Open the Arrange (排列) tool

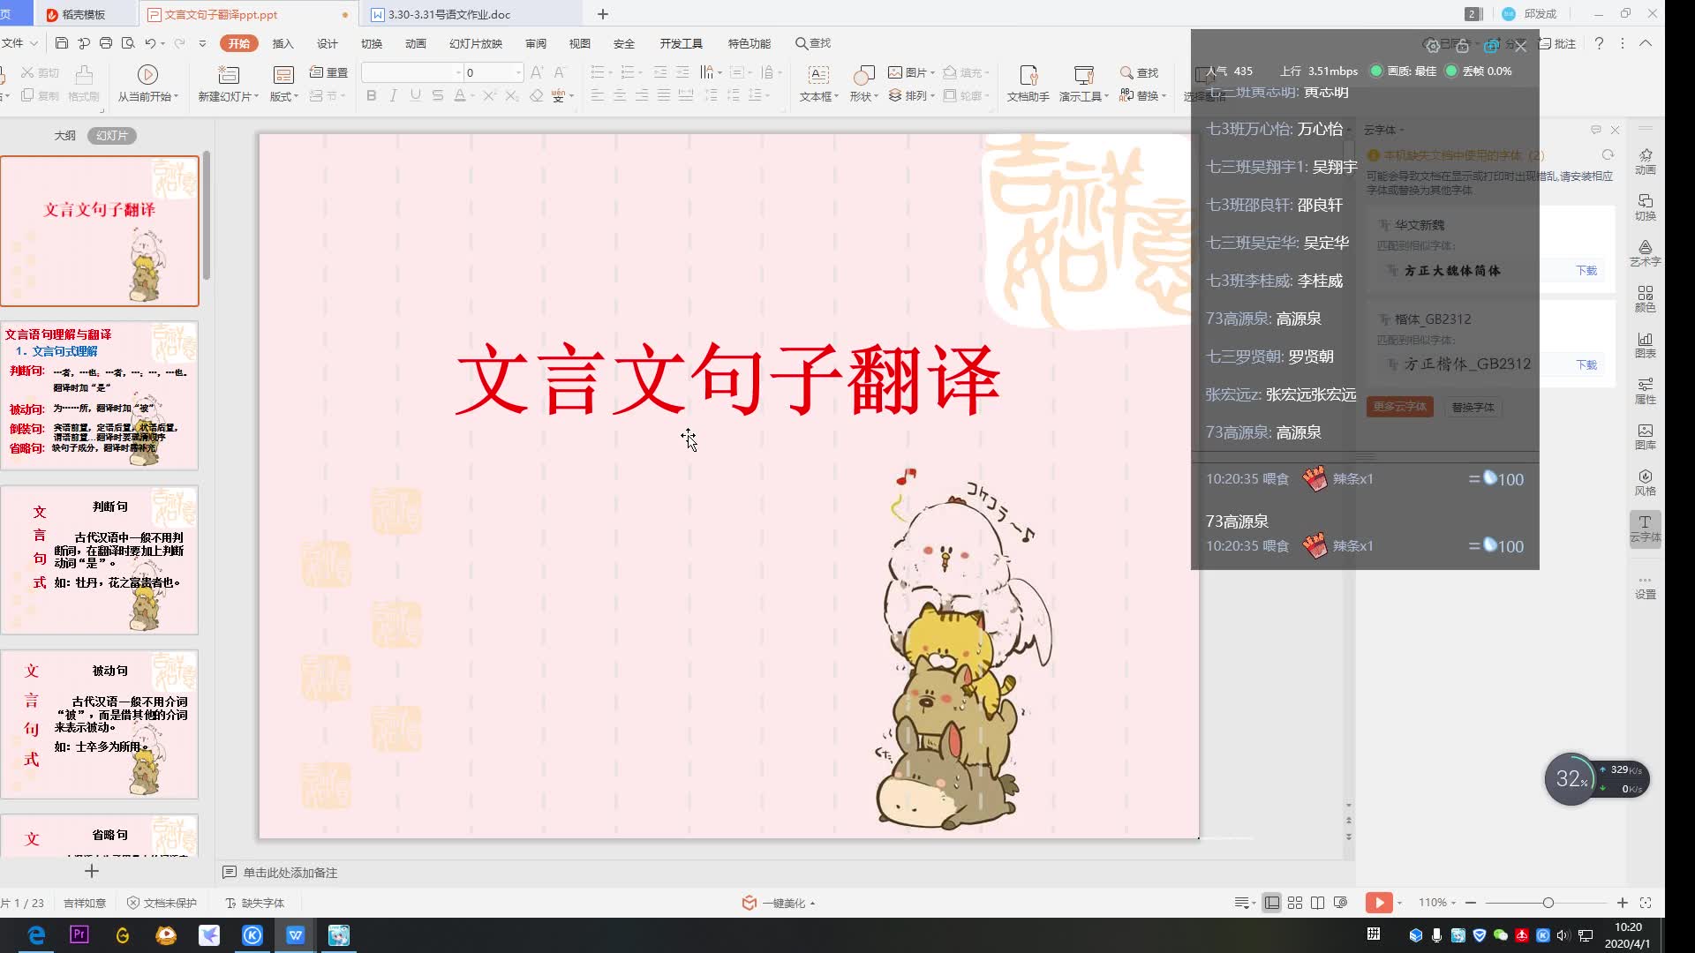tap(911, 95)
